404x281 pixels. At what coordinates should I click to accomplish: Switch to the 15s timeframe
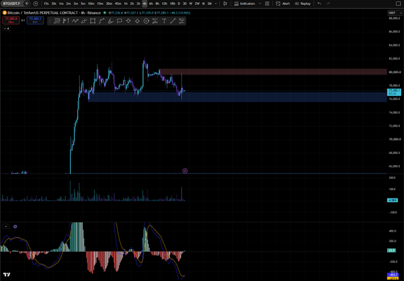tap(46, 4)
